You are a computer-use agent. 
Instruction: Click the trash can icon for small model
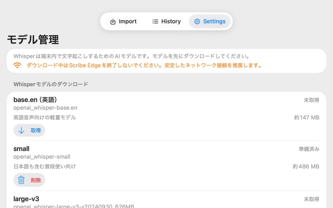tap(21, 180)
